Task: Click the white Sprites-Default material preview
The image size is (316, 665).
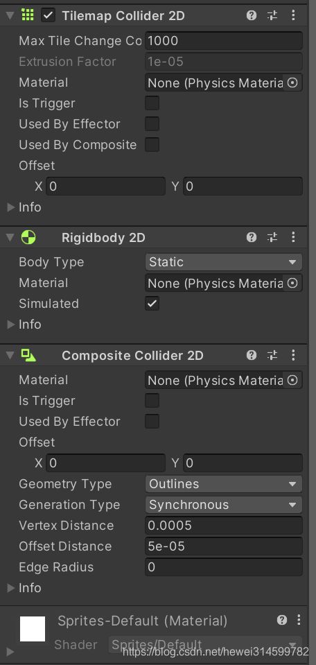Action: pyautogui.click(x=33, y=629)
